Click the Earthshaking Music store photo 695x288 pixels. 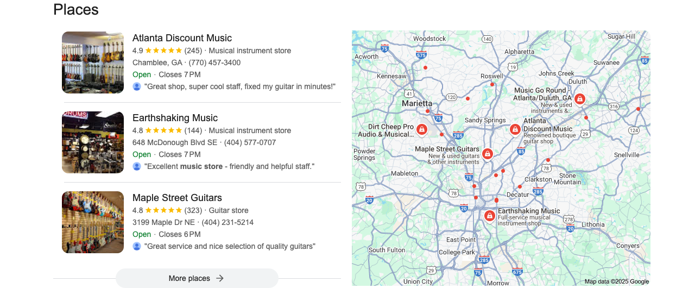[x=93, y=142]
